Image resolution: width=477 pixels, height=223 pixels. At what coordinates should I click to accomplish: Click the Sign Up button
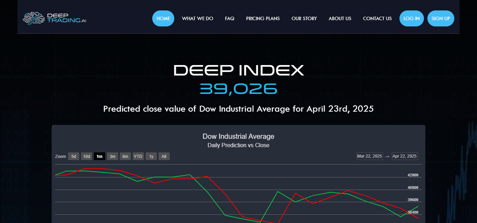click(x=441, y=18)
